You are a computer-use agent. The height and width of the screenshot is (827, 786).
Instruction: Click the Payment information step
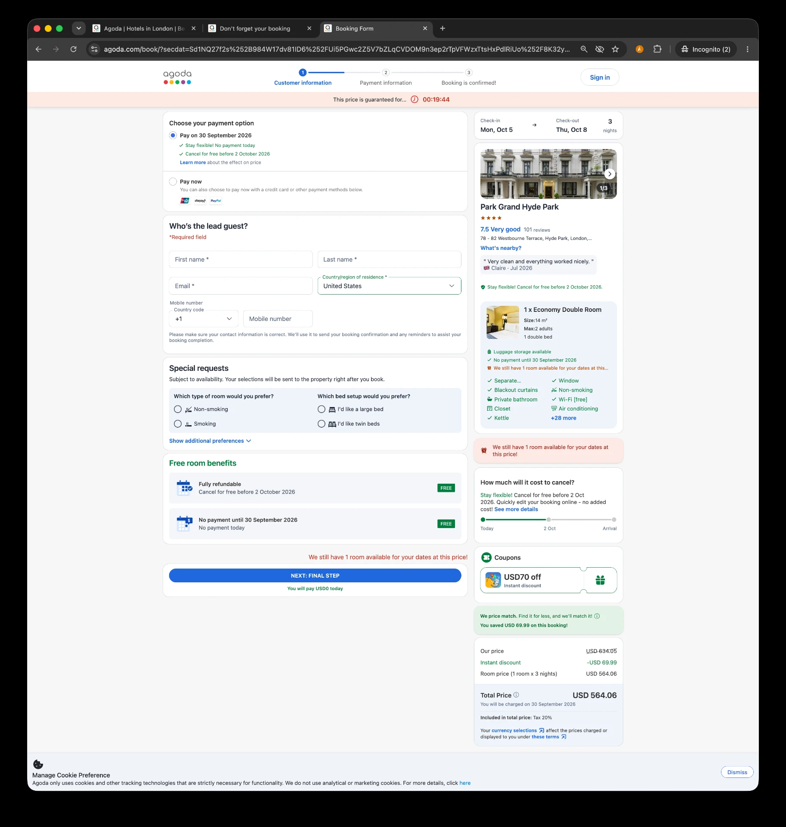coord(386,78)
